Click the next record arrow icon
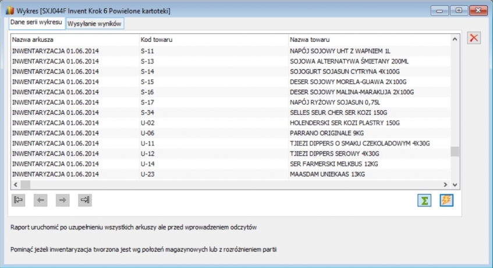Viewport: 493px width, 268px height. point(63,200)
